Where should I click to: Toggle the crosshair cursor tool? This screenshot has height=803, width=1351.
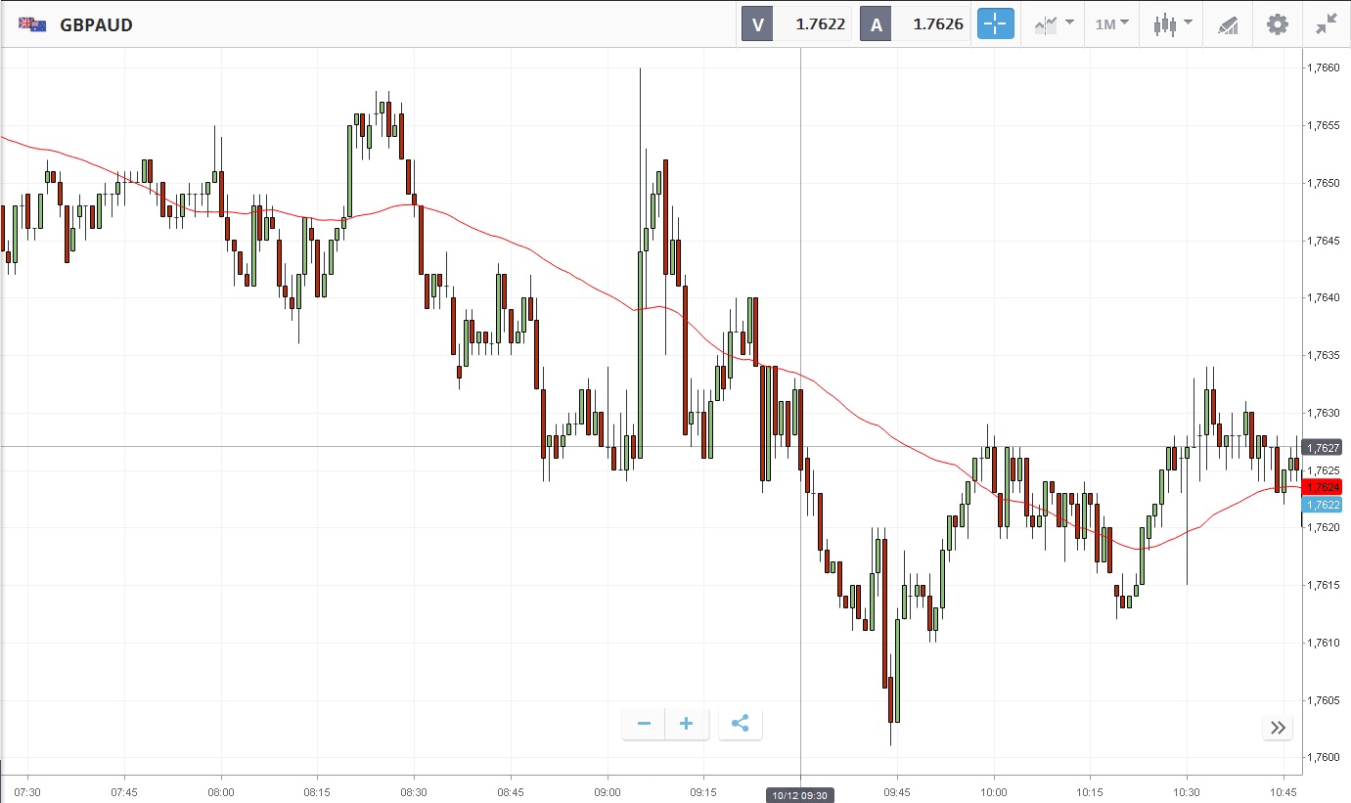[x=995, y=24]
